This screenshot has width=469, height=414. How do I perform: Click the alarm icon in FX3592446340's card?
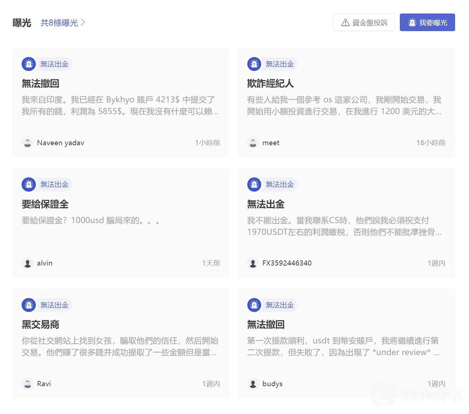[x=254, y=184]
